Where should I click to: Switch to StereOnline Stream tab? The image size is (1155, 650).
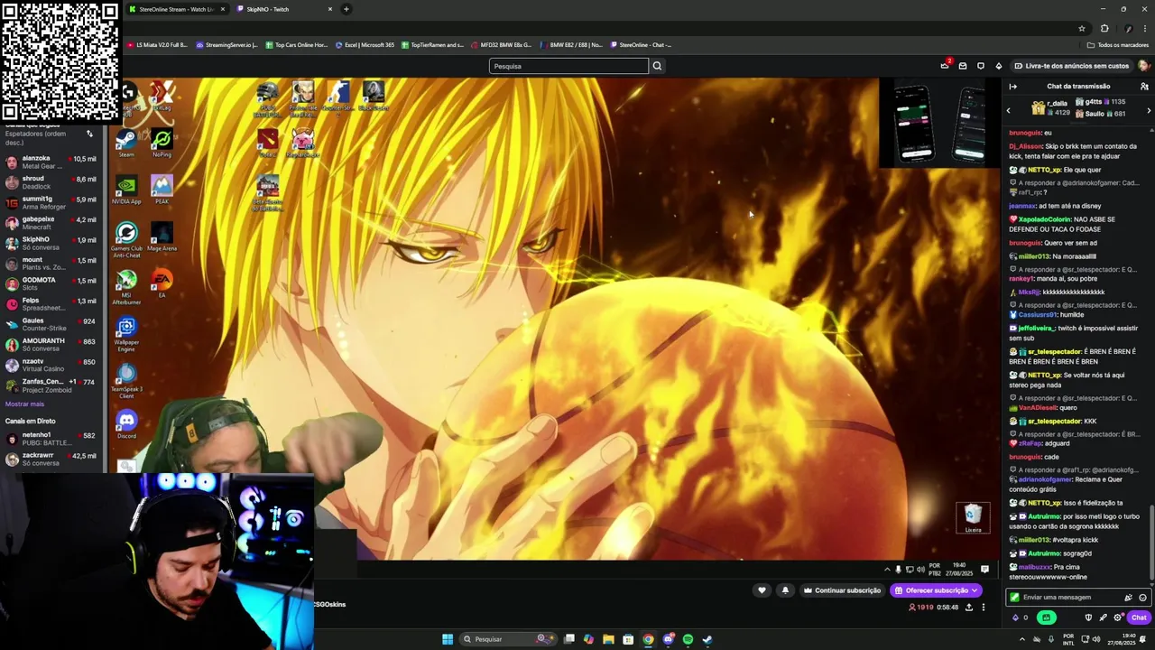[x=175, y=9]
